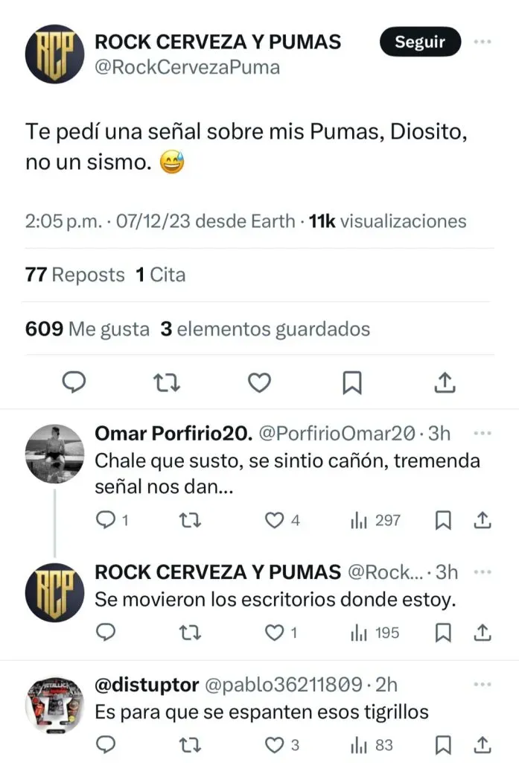Repost Omar Porfirio20's reply

click(x=191, y=520)
